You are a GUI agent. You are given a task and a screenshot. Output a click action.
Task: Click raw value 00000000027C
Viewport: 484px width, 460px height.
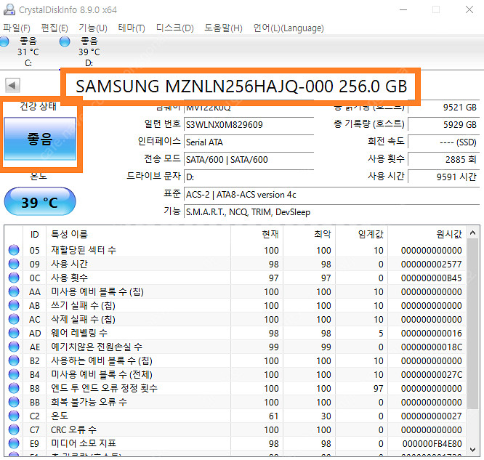coord(431,374)
